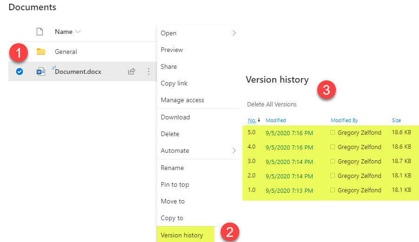Click the Documents library title

(33, 7)
